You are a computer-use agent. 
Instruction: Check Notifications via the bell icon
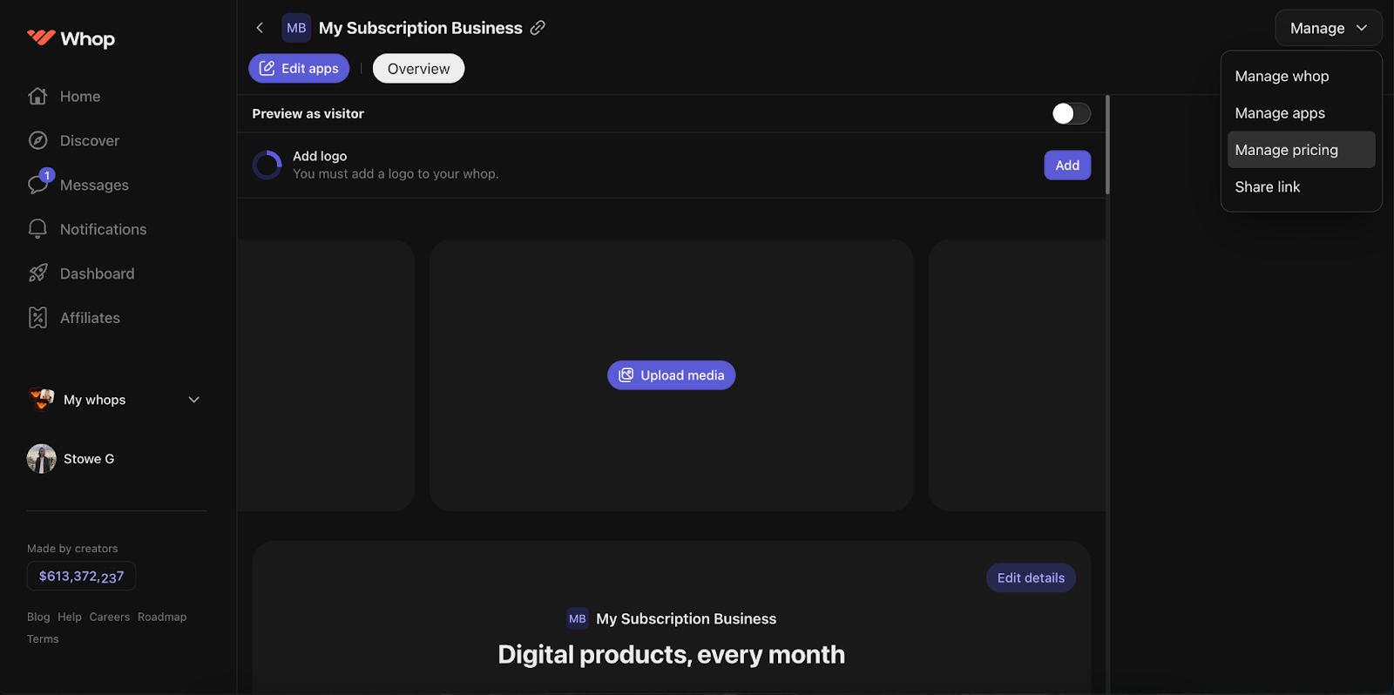(x=37, y=229)
